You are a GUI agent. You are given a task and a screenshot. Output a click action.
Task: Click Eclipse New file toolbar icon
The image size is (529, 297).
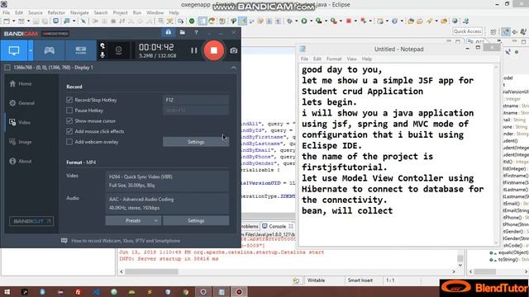7,21
